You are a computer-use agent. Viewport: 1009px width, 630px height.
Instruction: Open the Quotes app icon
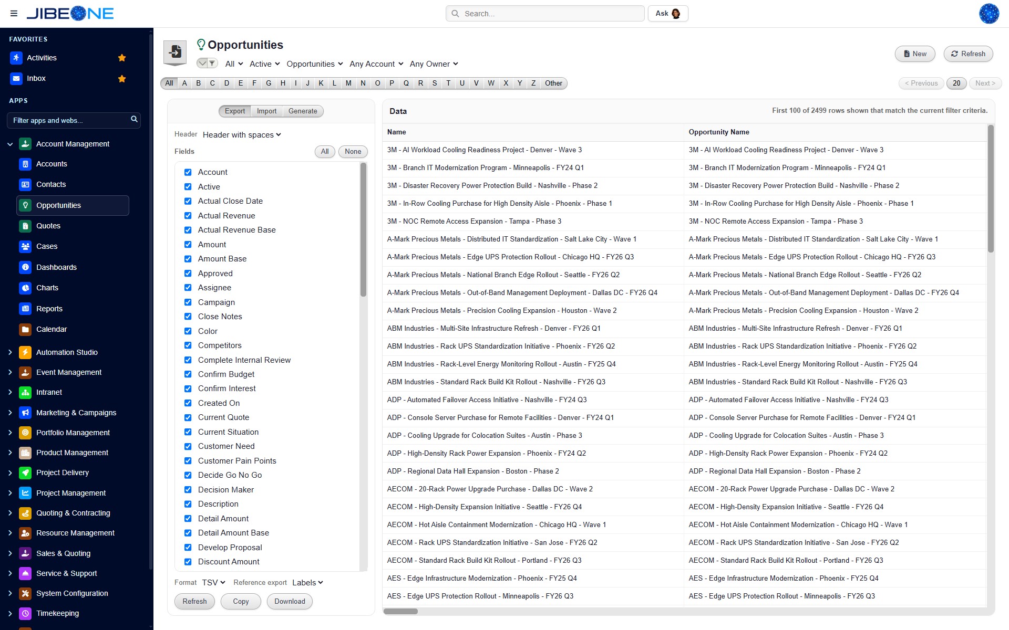tap(25, 226)
